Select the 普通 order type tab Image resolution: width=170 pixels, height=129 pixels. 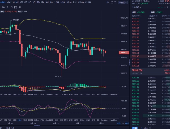(135, 128)
